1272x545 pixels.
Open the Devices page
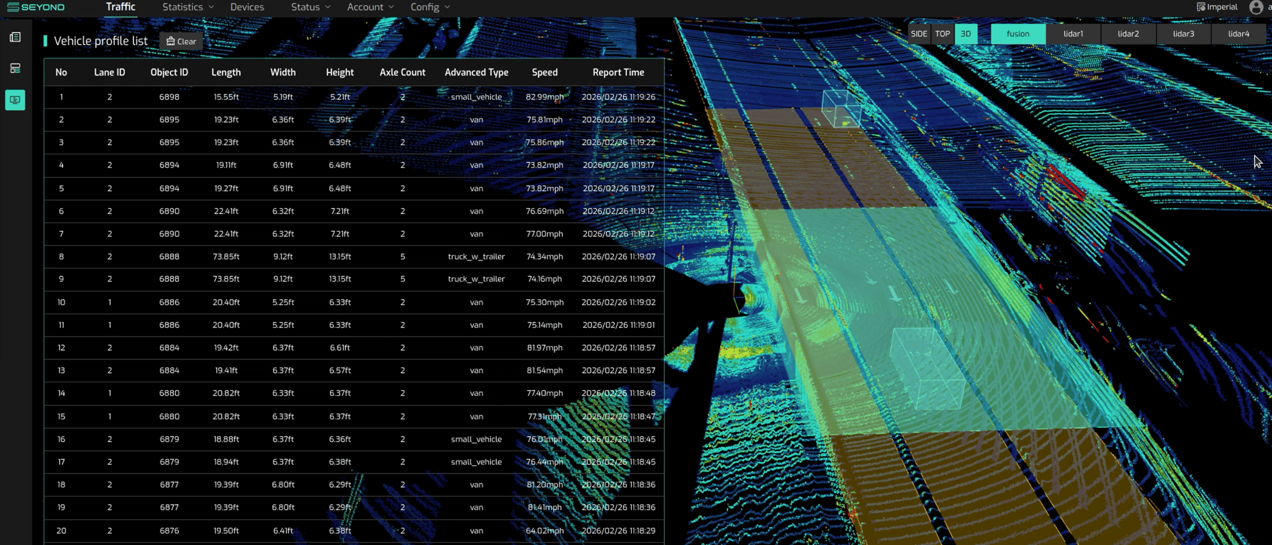point(247,7)
